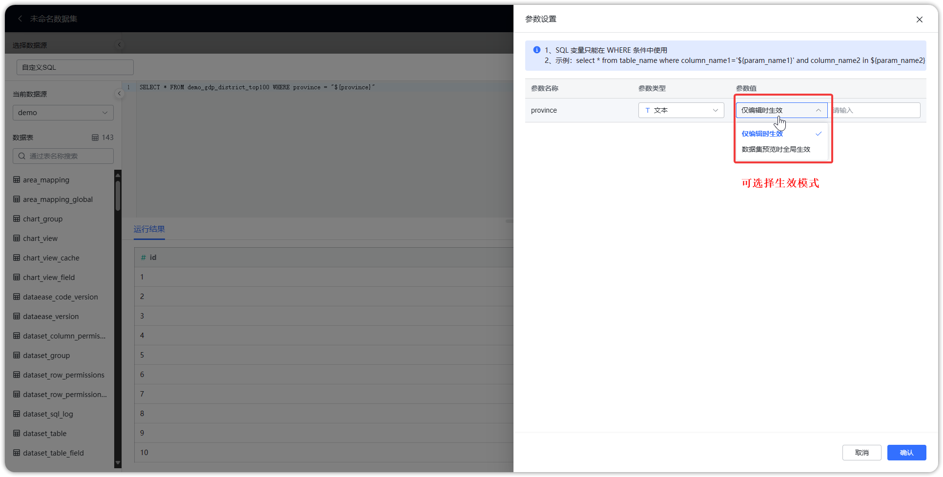Screen dimensions: 943x477
Task: Click the table icon beside area_mapping
Action: 16,179
